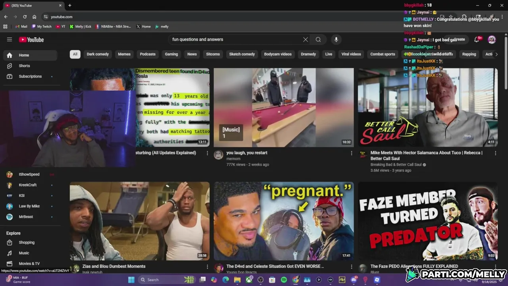Open Microsoft Edge from the taskbar
This screenshot has height=286, width=508.
tap(225, 280)
